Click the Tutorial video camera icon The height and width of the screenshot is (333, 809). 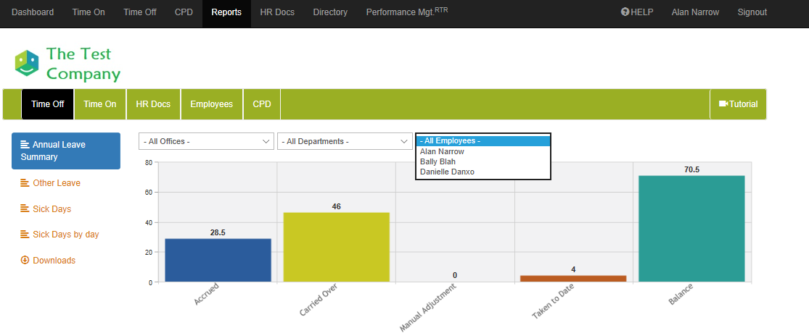tap(723, 104)
